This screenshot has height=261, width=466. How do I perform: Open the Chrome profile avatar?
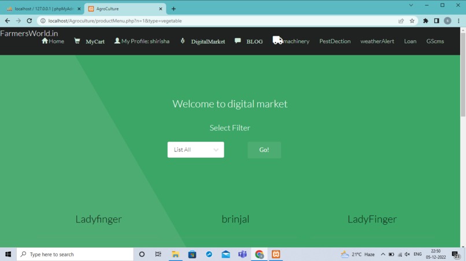pos(447,21)
